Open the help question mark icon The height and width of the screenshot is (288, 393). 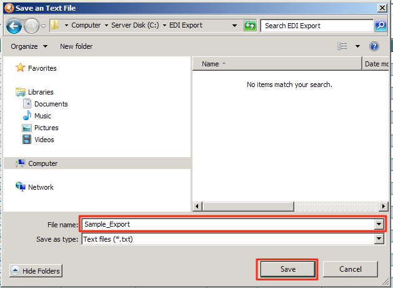tap(374, 46)
